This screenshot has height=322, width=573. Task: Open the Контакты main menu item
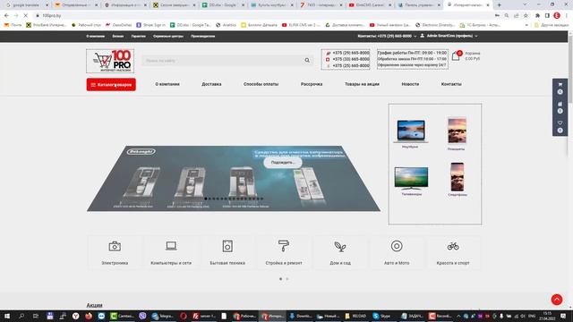(451, 84)
